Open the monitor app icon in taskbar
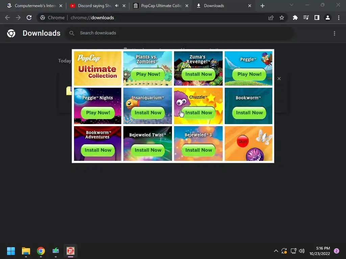This screenshot has width=346, height=259. click(x=56, y=251)
